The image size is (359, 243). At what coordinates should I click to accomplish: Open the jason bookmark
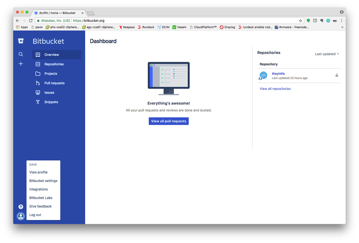[37, 27]
